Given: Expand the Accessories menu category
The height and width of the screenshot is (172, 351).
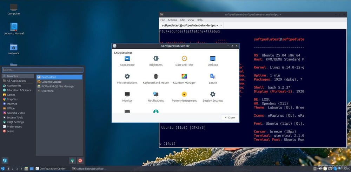Looking at the screenshot, I should pyautogui.click(x=18, y=85).
